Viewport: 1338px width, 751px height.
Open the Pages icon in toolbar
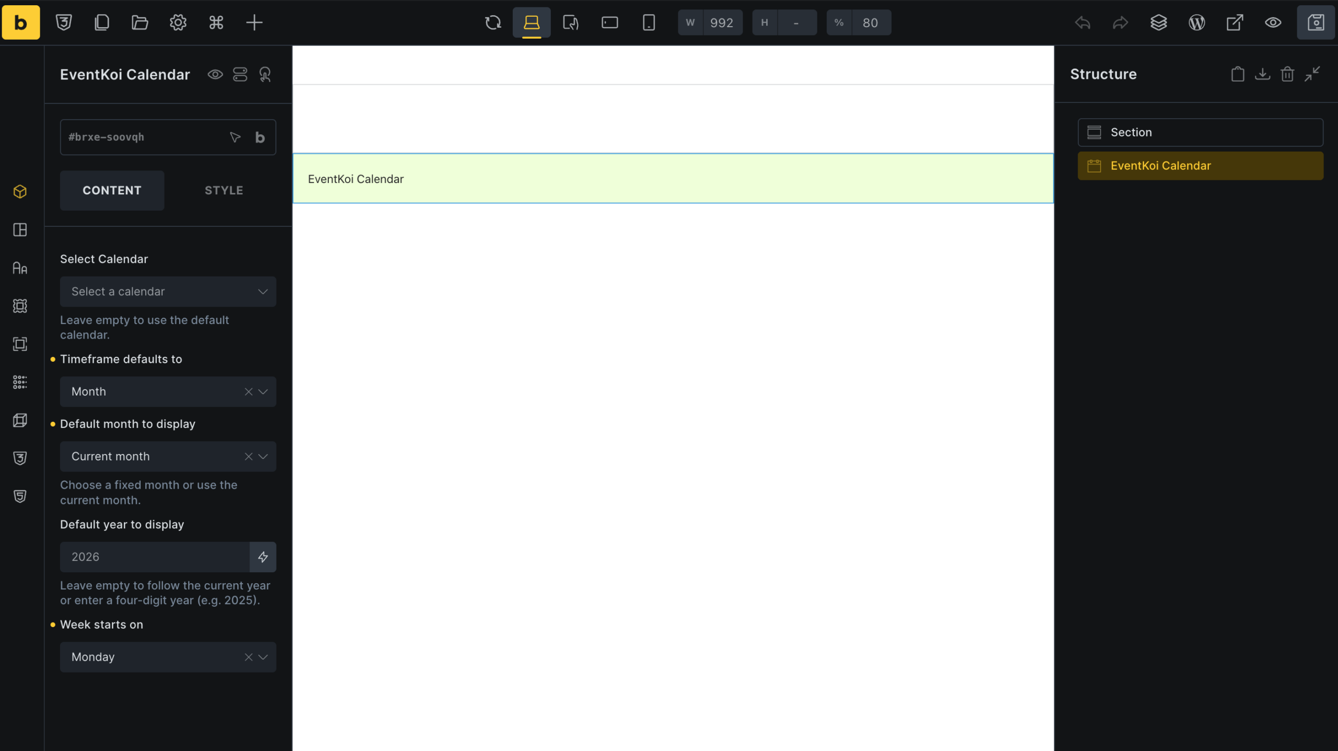coord(102,22)
